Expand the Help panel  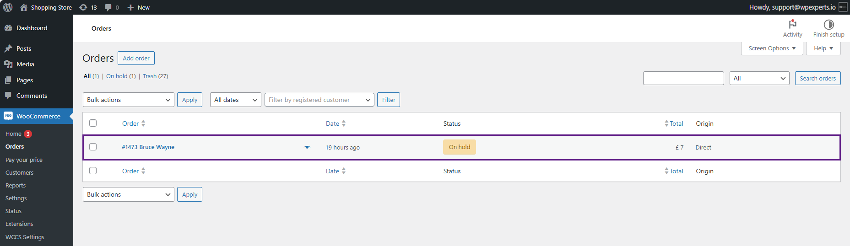[x=823, y=48]
